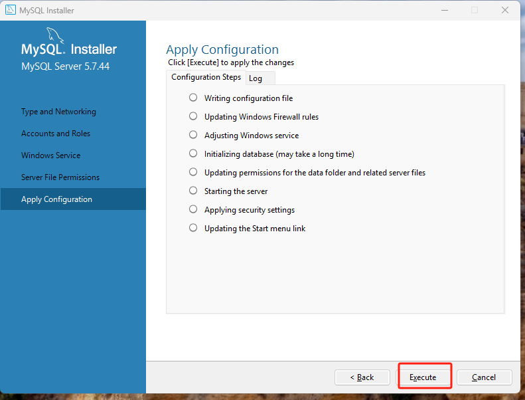Click the Updating the Start menu link circle

click(x=193, y=228)
